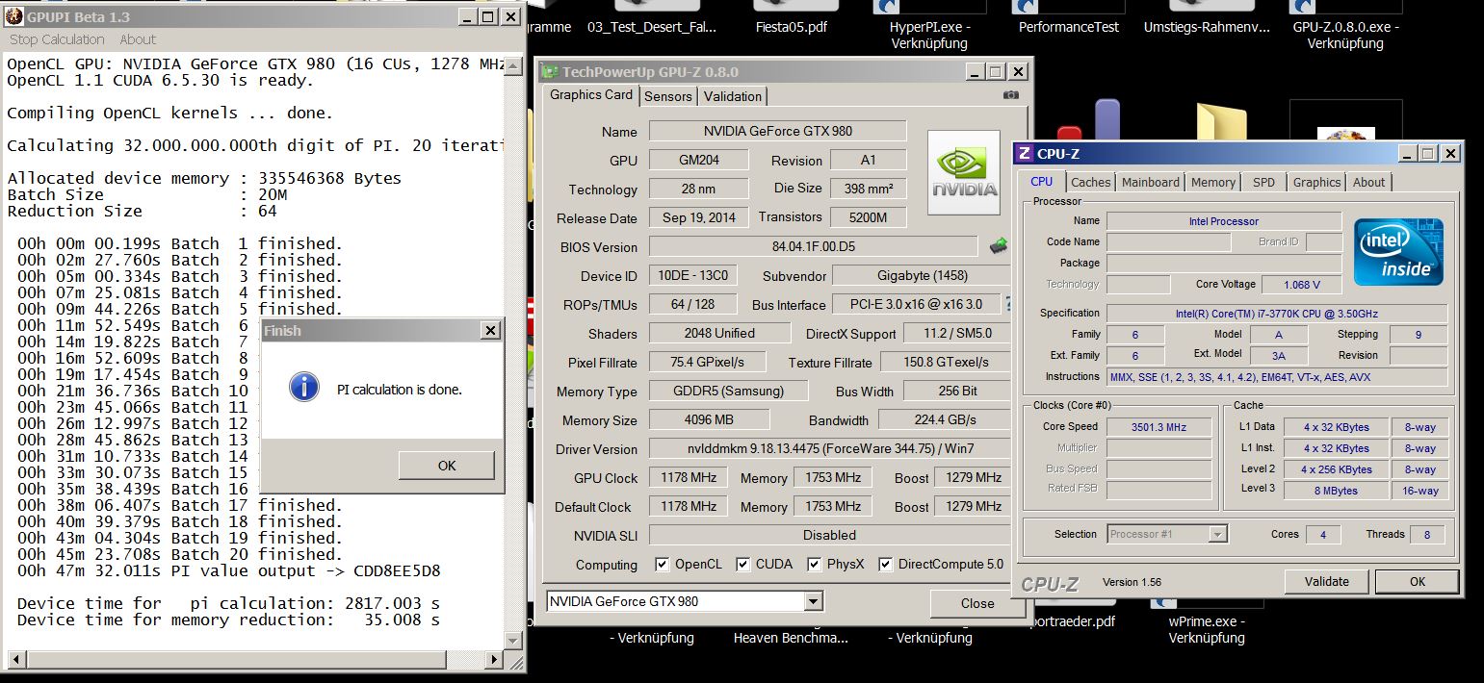The width and height of the screenshot is (1484, 683).
Task: Click 'PI calculation is done.' message text
Action: (399, 390)
